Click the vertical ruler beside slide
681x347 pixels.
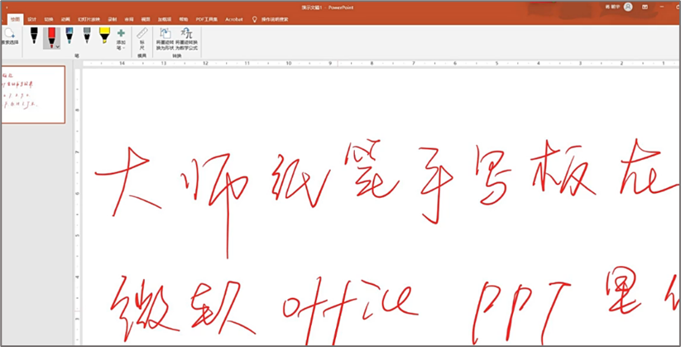point(78,206)
